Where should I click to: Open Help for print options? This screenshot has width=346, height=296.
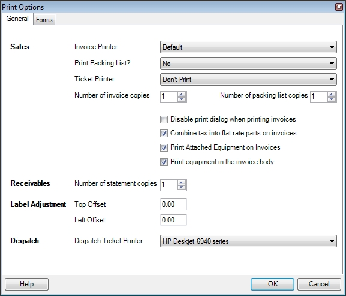pos(27,284)
